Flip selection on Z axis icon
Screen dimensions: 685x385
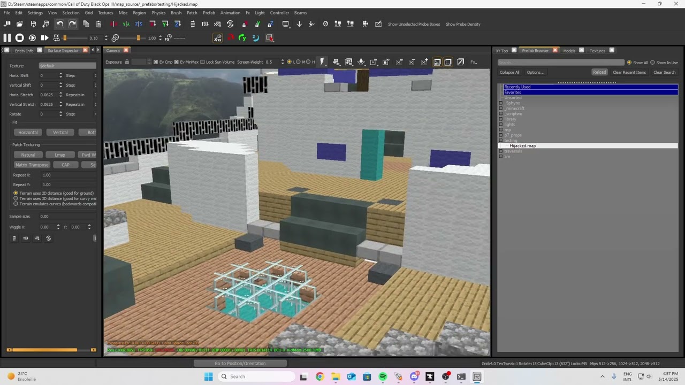pos(139,24)
